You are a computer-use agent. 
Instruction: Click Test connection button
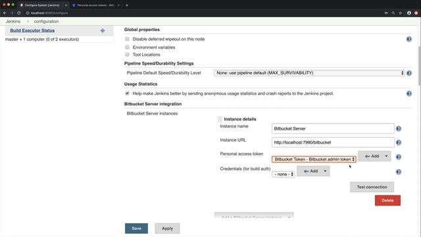372,187
